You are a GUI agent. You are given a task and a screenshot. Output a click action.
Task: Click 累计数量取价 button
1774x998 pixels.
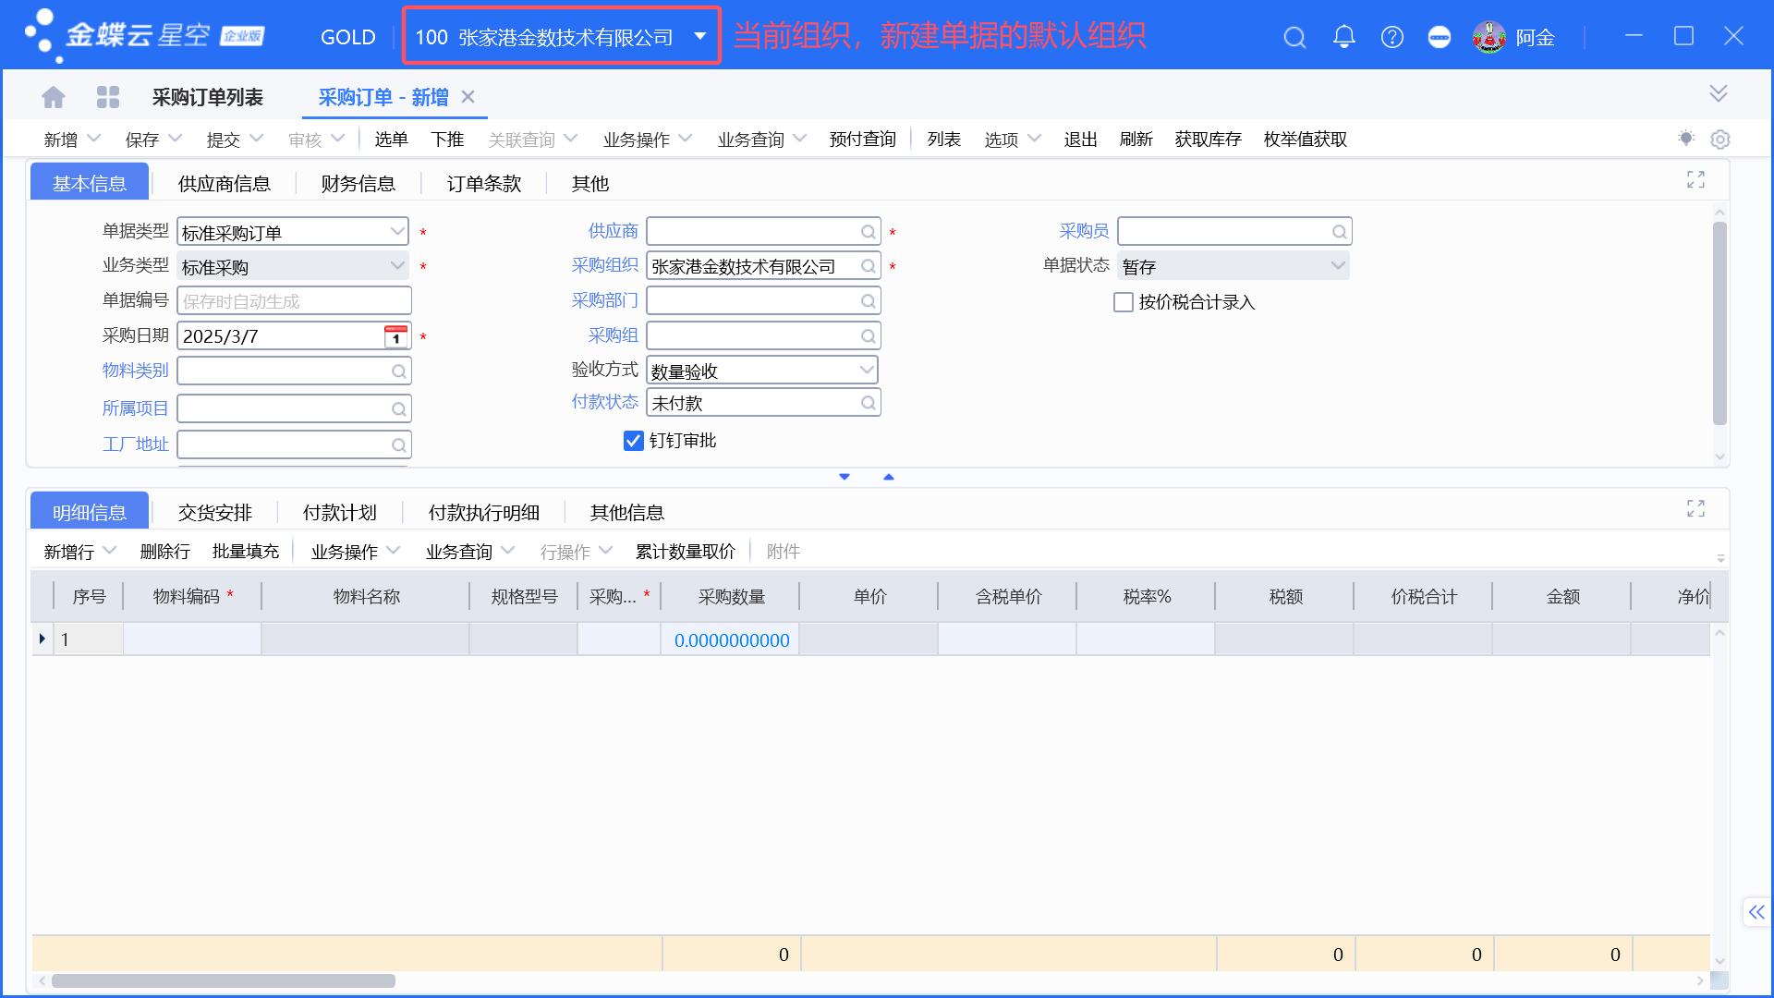pos(686,552)
